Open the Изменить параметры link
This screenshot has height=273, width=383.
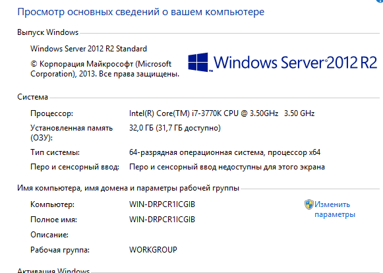[x=335, y=209]
